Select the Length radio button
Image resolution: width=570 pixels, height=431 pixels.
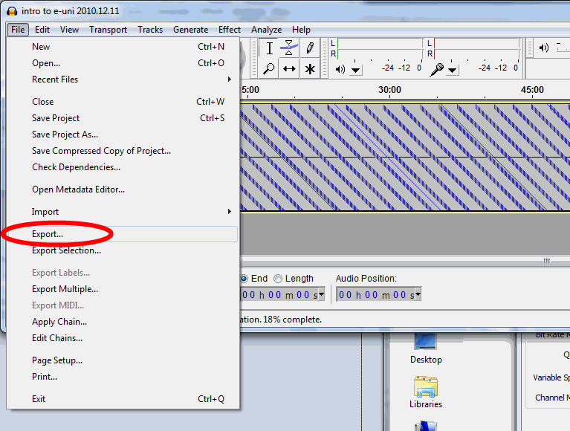pyautogui.click(x=278, y=279)
